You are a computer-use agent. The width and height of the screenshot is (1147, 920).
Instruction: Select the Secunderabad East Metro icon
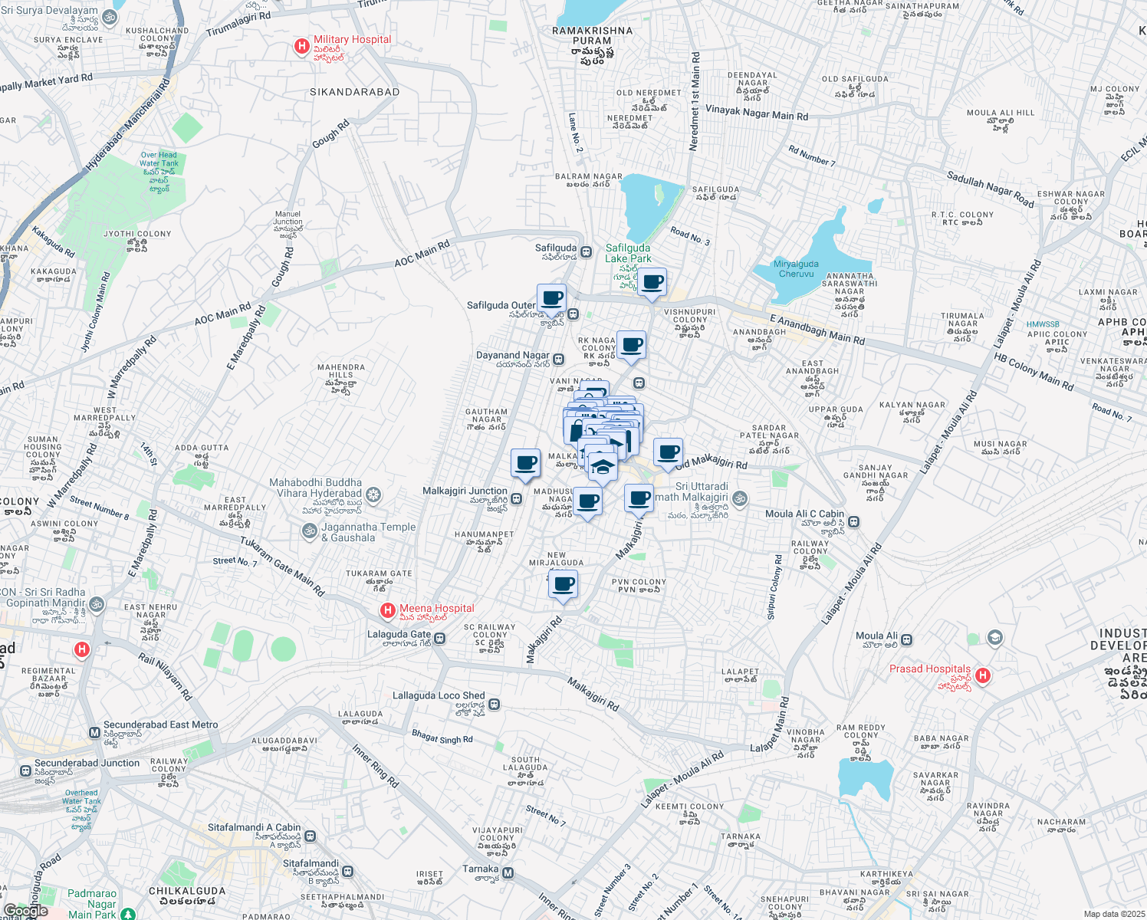[94, 733]
